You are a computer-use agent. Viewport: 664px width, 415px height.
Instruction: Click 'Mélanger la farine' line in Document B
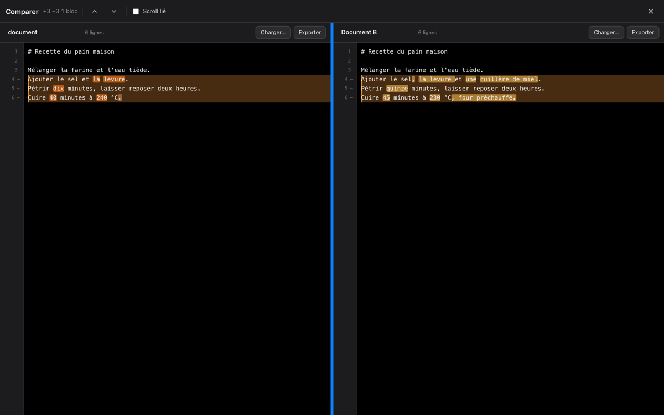point(422,70)
